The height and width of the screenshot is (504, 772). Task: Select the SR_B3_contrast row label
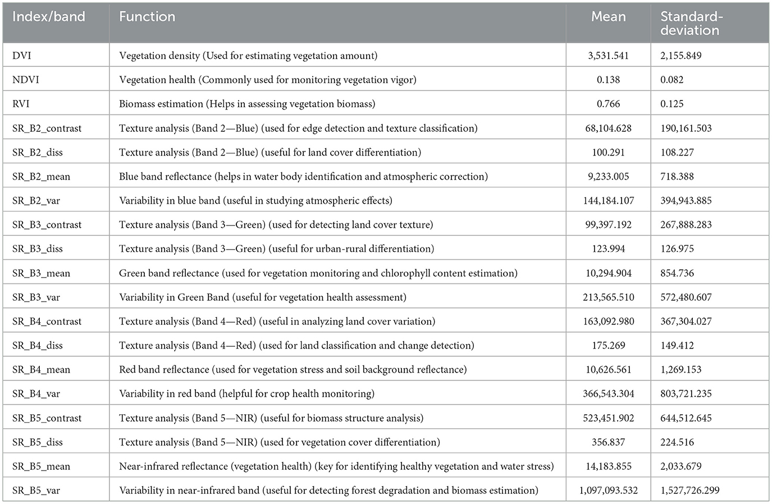[x=47, y=224]
